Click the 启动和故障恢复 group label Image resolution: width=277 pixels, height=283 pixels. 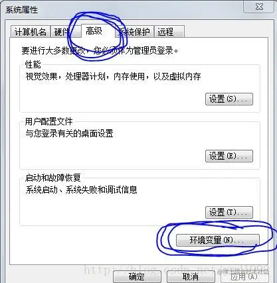[53, 178]
